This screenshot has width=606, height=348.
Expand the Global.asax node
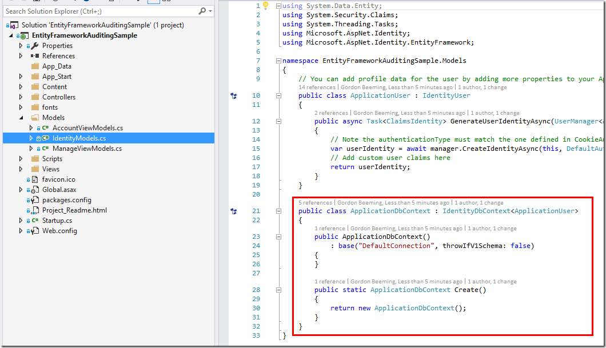tap(21, 190)
